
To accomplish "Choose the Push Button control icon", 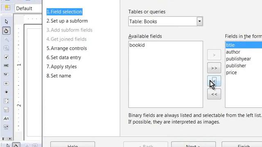I will tap(7, 83).
